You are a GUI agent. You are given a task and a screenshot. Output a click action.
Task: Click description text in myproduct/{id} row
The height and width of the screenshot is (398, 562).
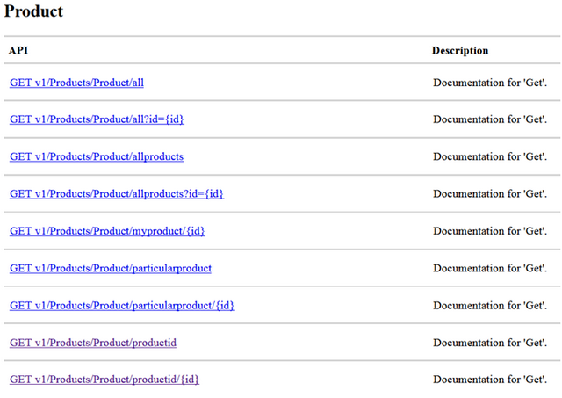click(490, 231)
